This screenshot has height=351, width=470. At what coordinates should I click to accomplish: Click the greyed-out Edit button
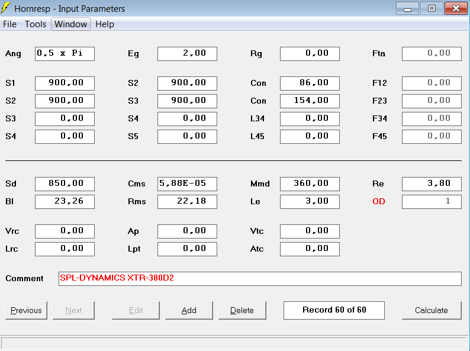pyautogui.click(x=136, y=310)
